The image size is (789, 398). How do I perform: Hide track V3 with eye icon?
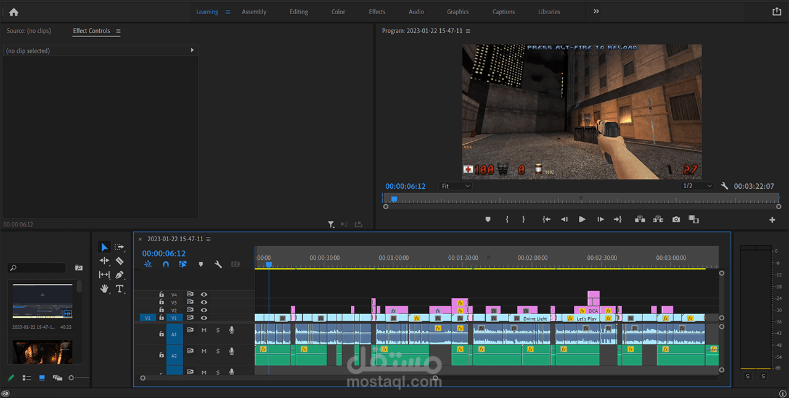click(x=203, y=302)
